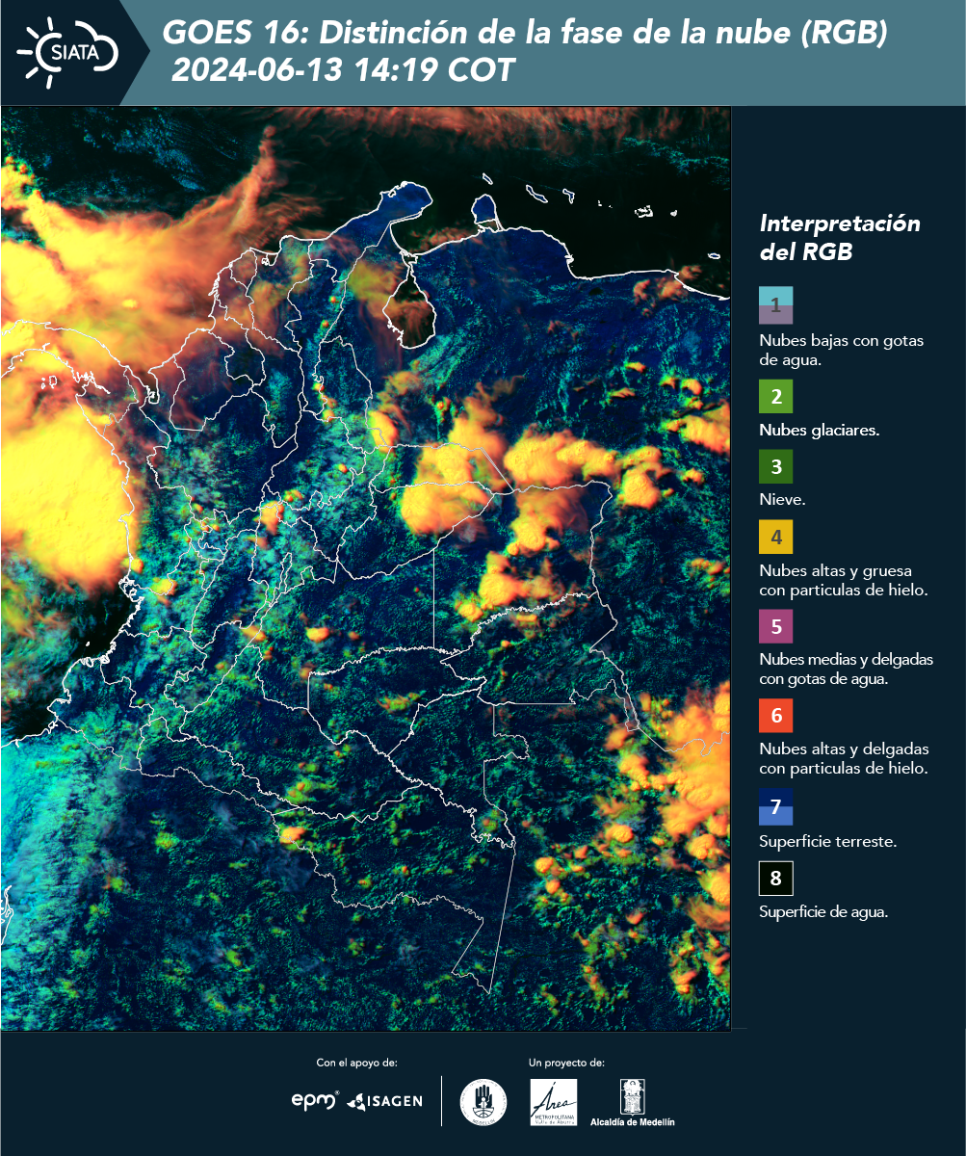Click the text 'Nubes altas y delgadas con particulas de hielo.'
This screenshot has width=966, height=1156.
[x=844, y=759]
